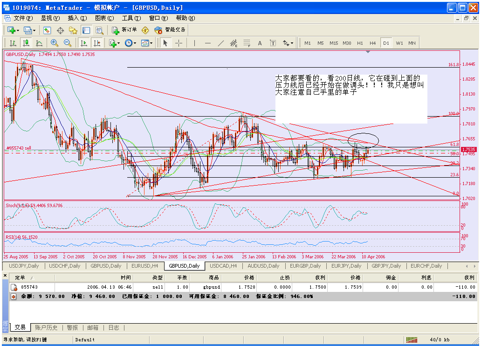This screenshot has height=346, width=481.
Task: Toggle chart auto scroll icon
Action: coord(83,43)
